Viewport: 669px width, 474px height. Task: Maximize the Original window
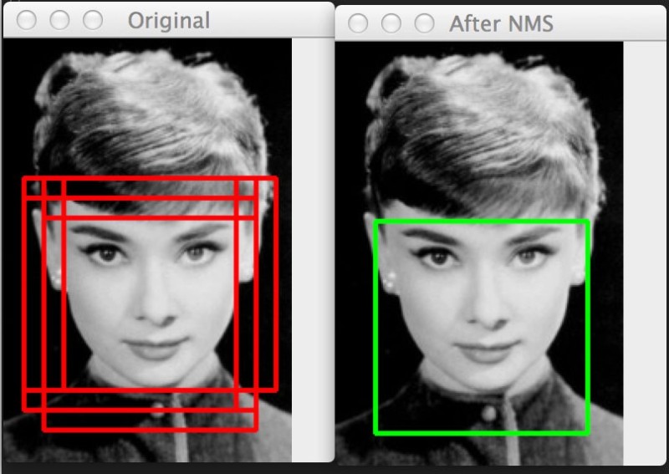pyautogui.click(x=93, y=20)
